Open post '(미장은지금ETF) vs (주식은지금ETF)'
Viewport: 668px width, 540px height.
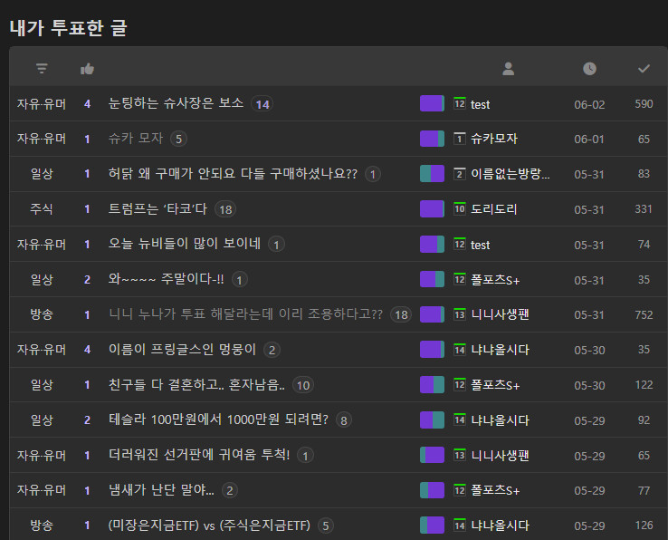209,526
